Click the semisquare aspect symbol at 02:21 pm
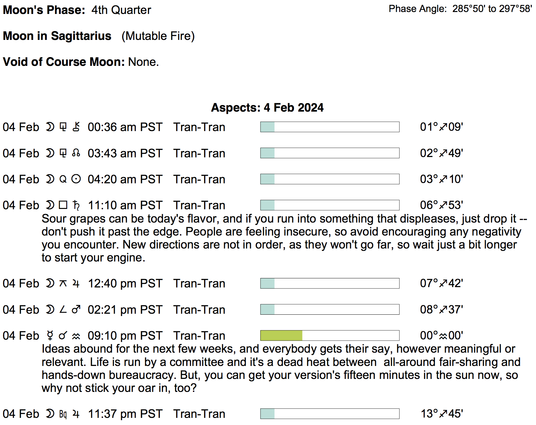536x425 pixels. [x=63, y=310]
